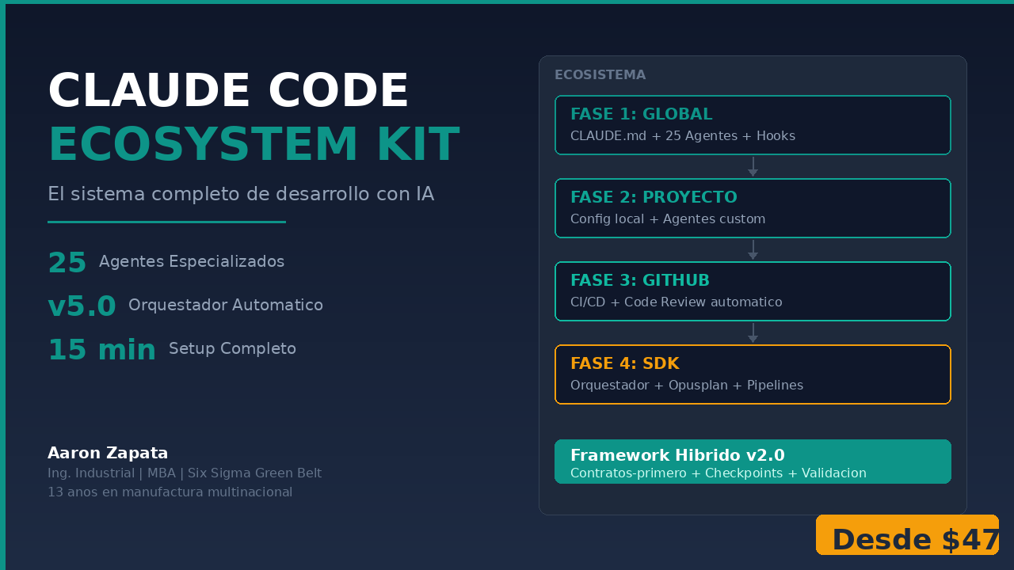Click the CLAUDE CODE title
This screenshot has height=570, width=1014.
(x=228, y=91)
